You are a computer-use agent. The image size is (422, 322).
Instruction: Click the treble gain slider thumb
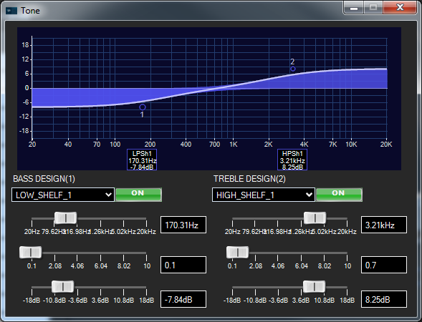pos(314,286)
